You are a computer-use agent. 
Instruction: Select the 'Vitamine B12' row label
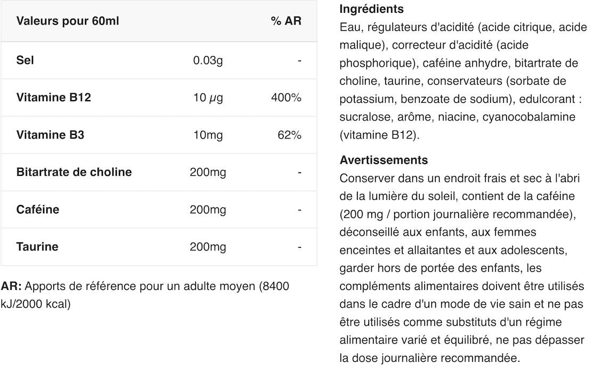point(53,97)
